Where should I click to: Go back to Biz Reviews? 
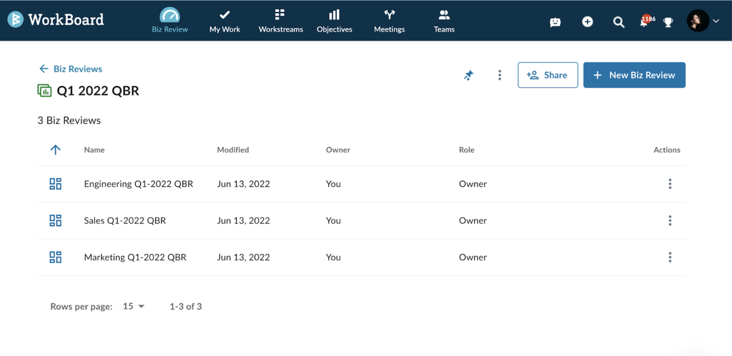tap(71, 69)
